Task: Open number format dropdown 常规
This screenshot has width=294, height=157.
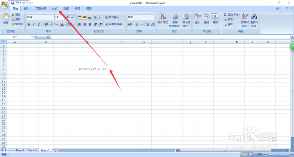Action: [153, 17]
